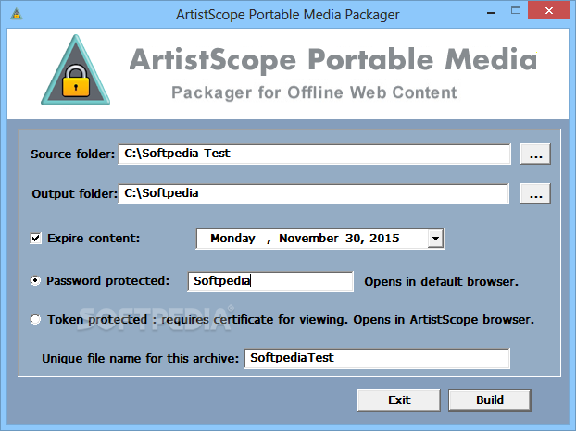The width and height of the screenshot is (576, 431).
Task: Minimize the Packager window
Action: pyautogui.click(x=491, y=12)
